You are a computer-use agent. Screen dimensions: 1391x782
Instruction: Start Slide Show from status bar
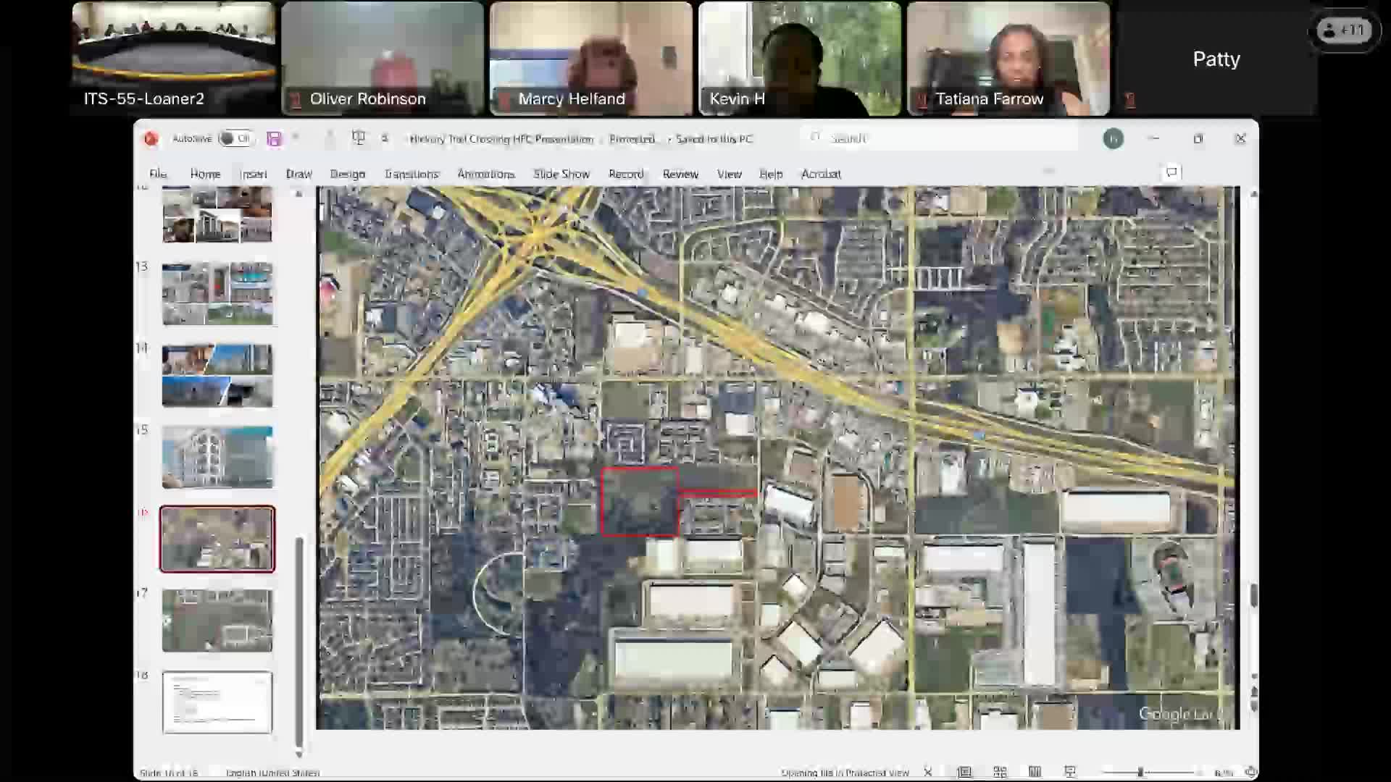click(x=1070, y=772)
